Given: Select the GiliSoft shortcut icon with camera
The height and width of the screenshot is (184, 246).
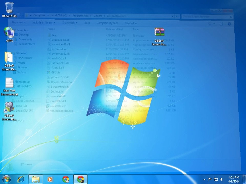Looking at the screenshot, I should pyautogui.click(x=9, y=111).
